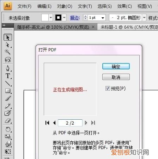Viewport: 158px width, 159px height.
Task: Click the 描边 stroke panel link
Action: click(x=75, y=18)
